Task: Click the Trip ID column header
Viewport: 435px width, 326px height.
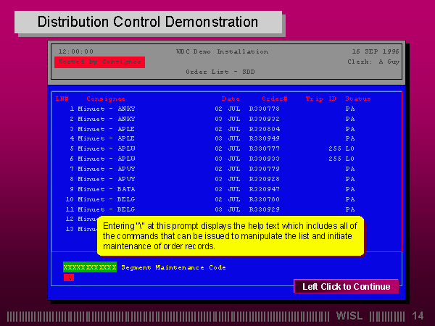Action: point(321,99)
